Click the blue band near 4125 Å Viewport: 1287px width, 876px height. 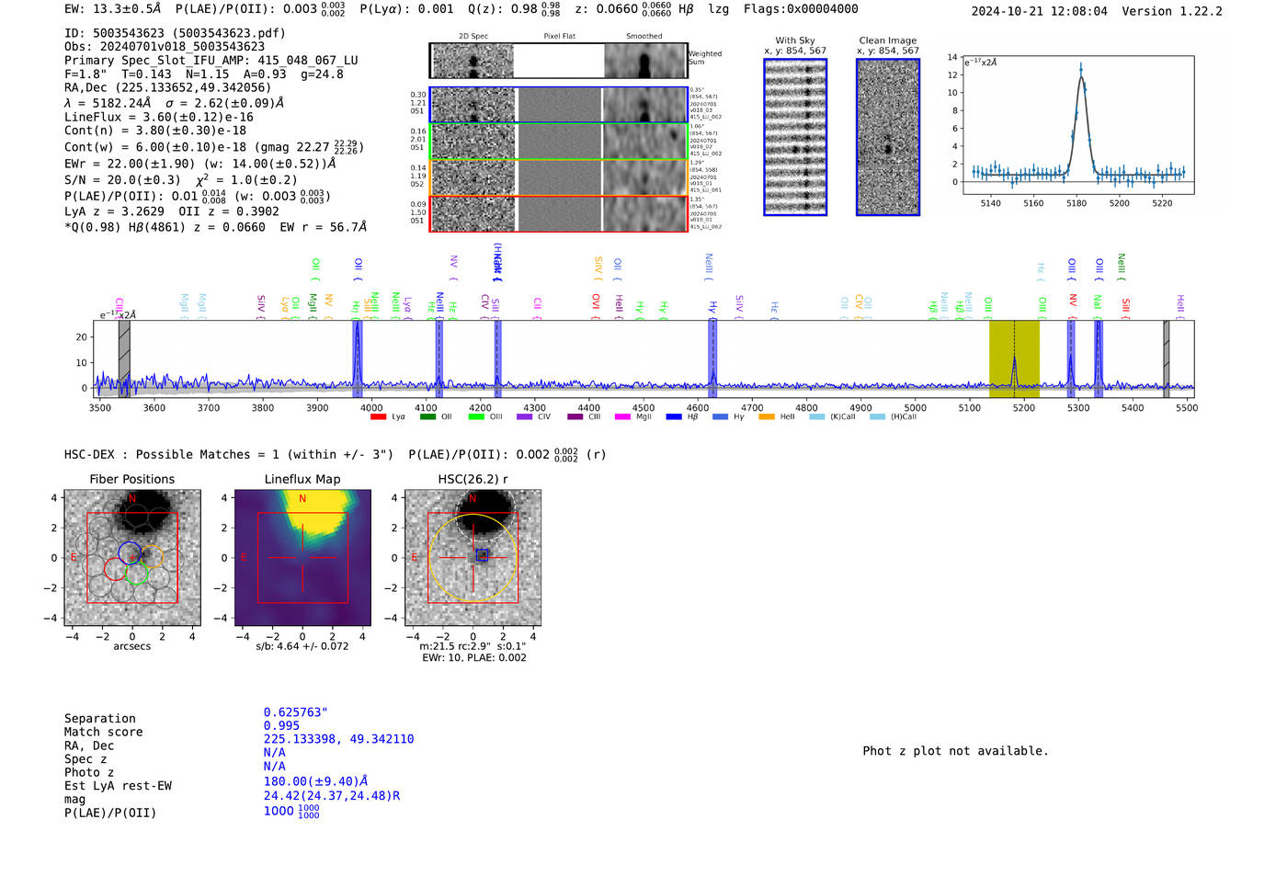(439, 358)
